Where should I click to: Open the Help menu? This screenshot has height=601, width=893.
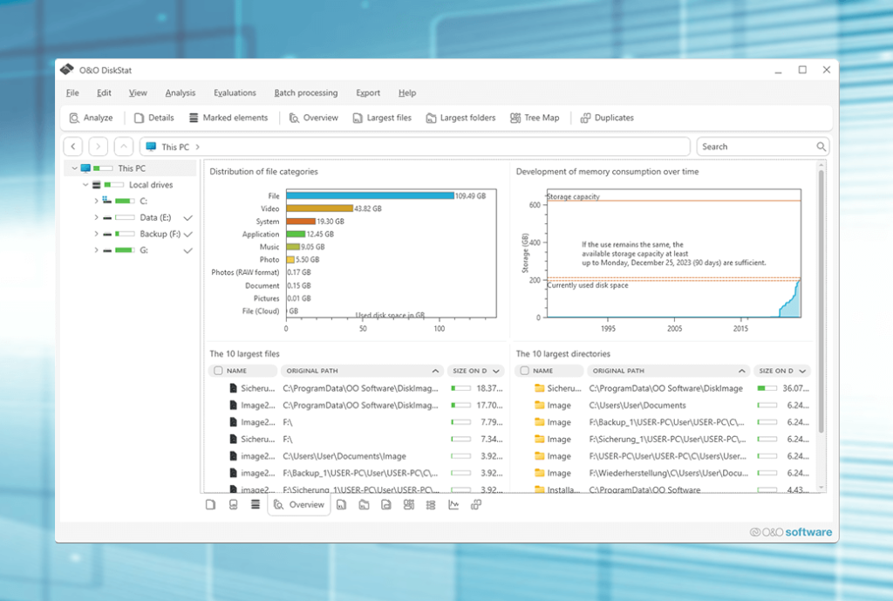[x=407, y=92]
